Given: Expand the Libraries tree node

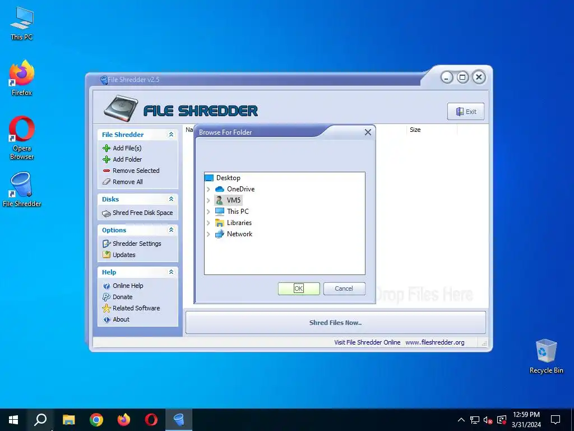Looking at the screenshot, I should 209,223.
